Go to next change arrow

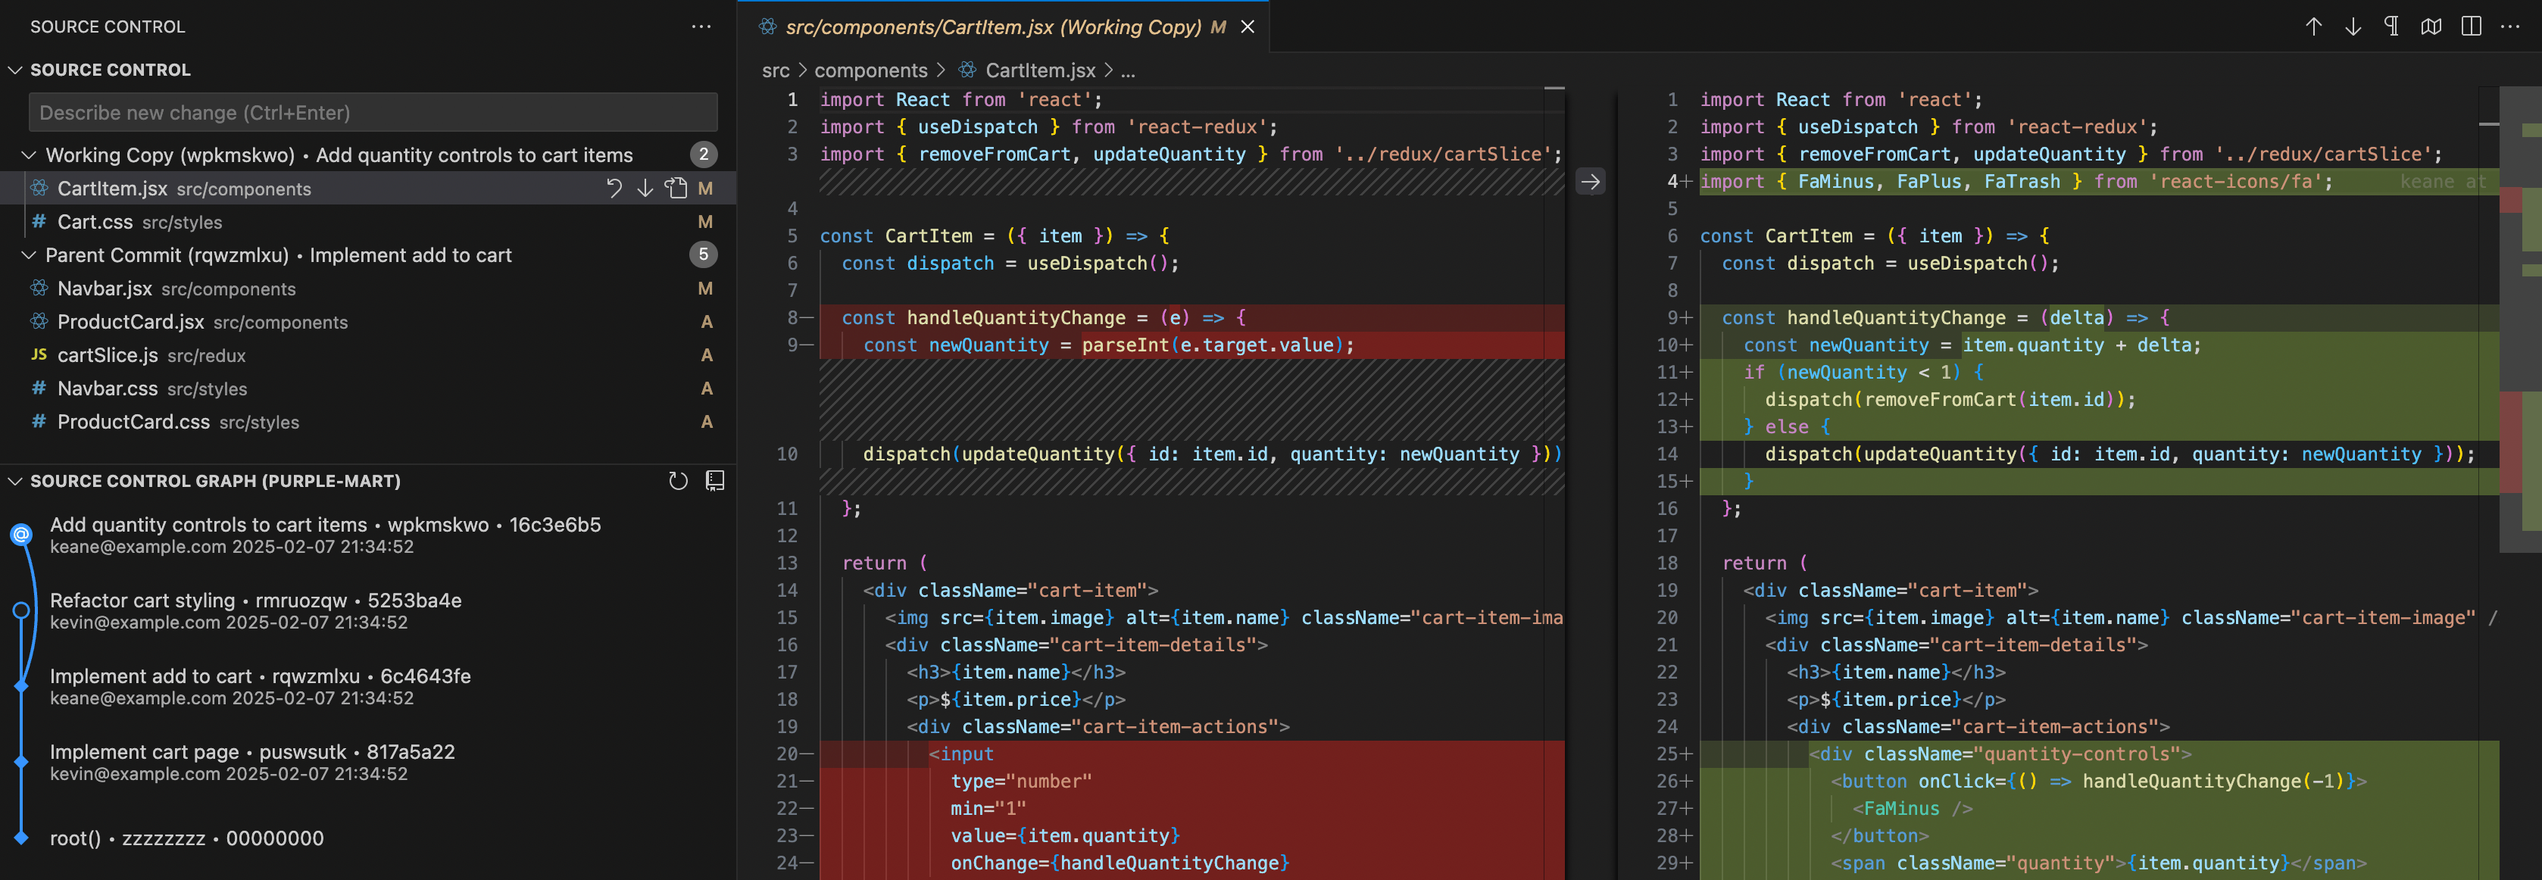coord(2353,27)
